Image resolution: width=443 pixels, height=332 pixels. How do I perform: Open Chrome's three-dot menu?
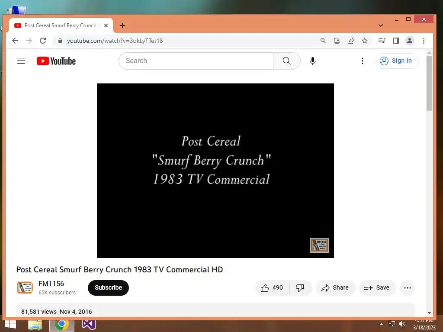pyautogui.click(x=424, y=41)
